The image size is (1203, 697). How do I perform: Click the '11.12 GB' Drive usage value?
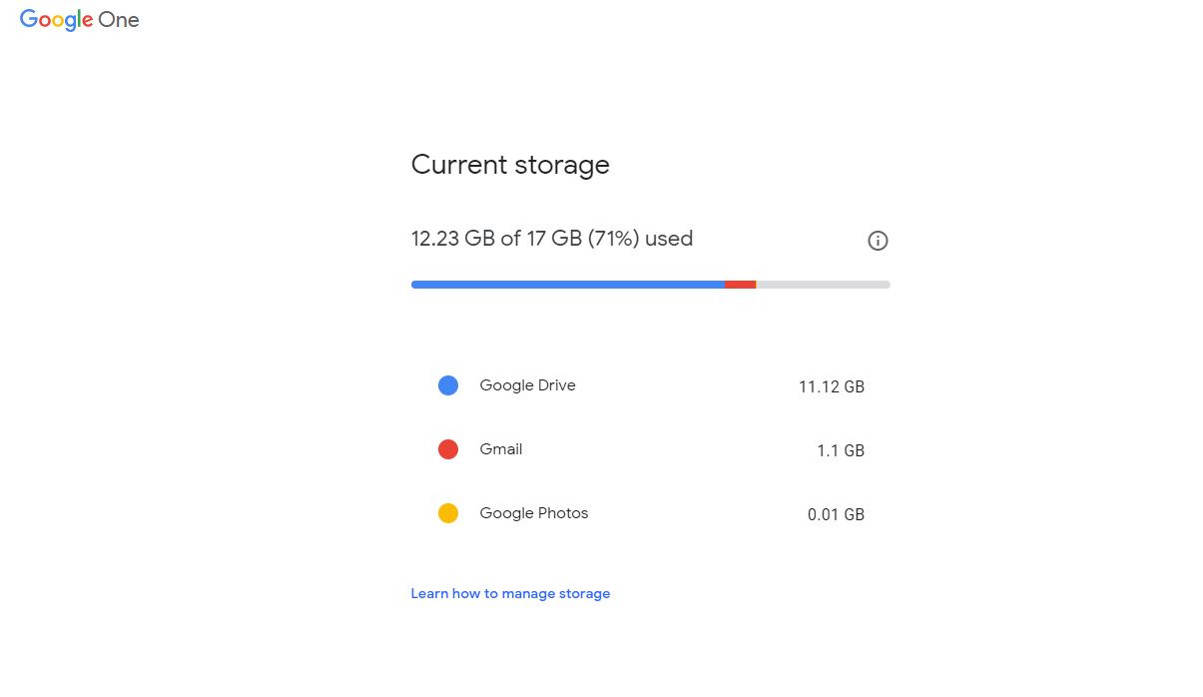click(832, 386)
